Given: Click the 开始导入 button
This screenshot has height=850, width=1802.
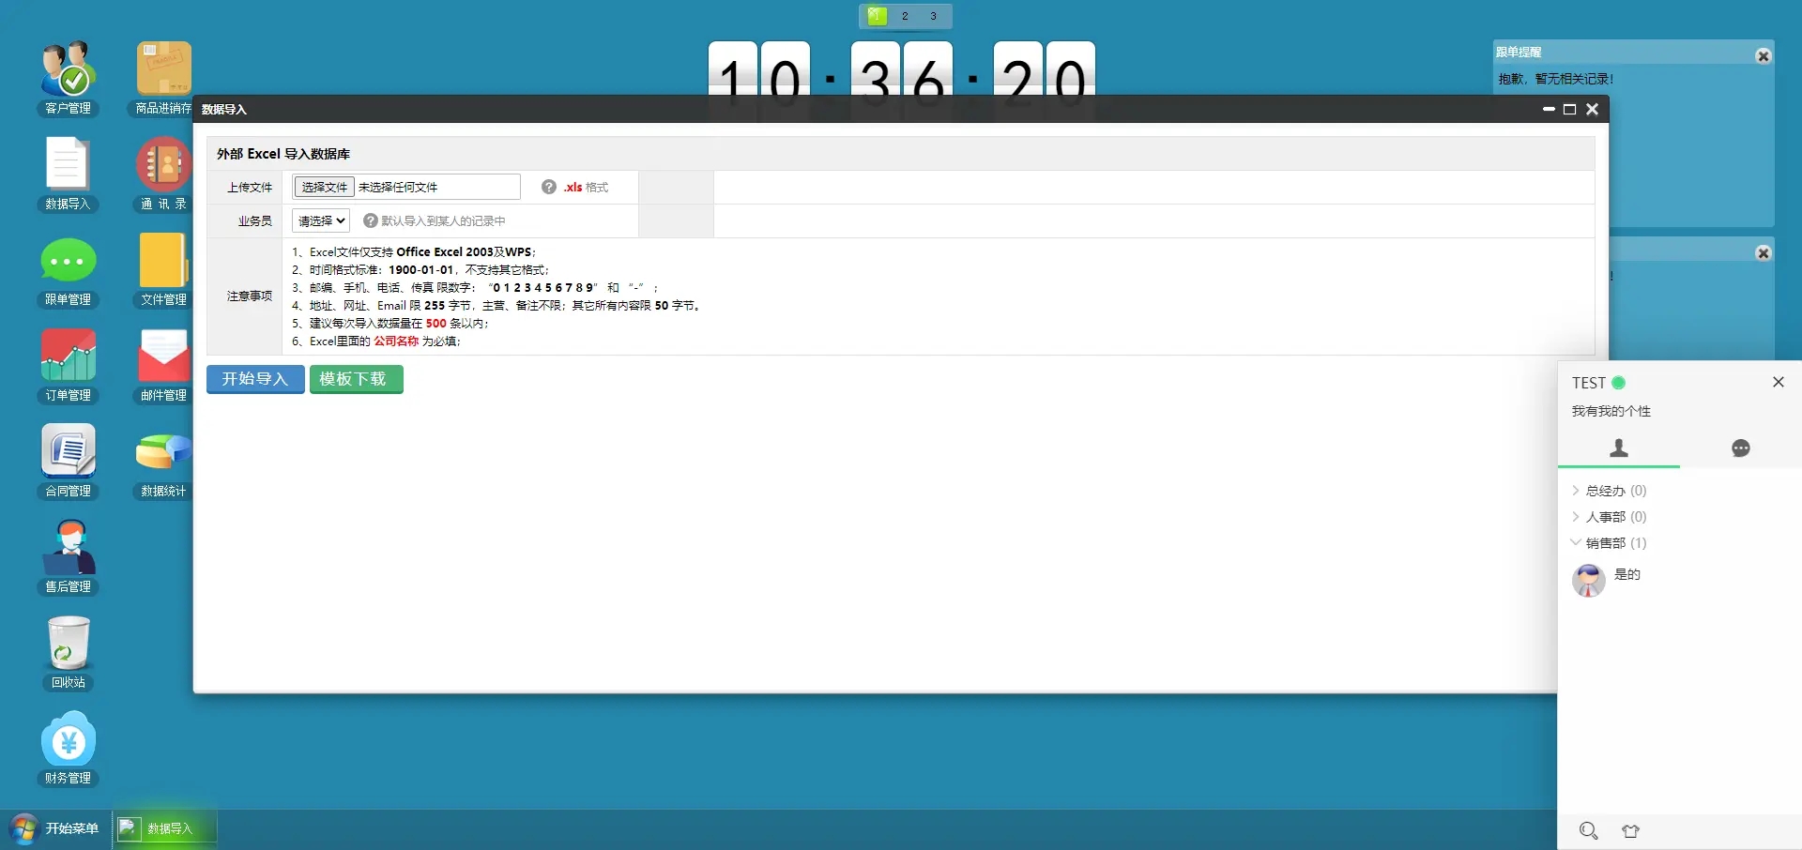Looking at the screenshot, I should point(255,379).
